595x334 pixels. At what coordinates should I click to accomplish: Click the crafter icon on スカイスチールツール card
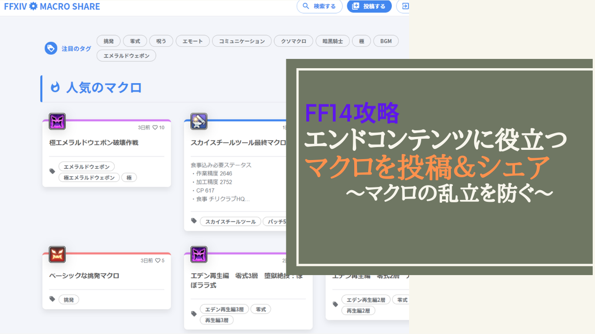point(199,122)
